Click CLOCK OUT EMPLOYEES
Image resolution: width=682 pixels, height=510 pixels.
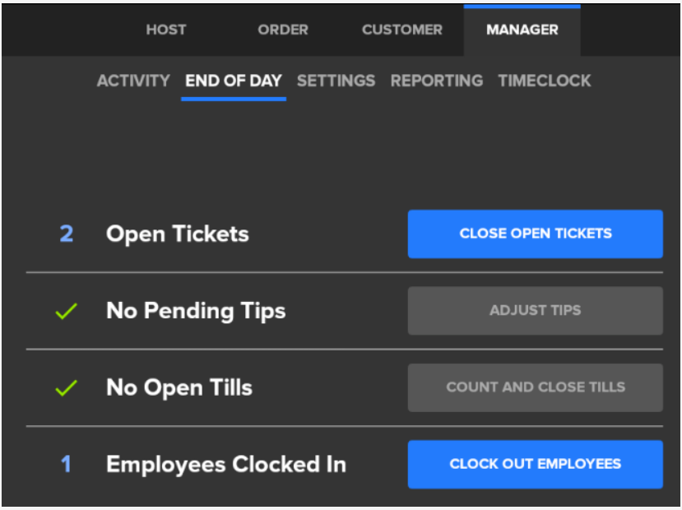coord(535,464)
